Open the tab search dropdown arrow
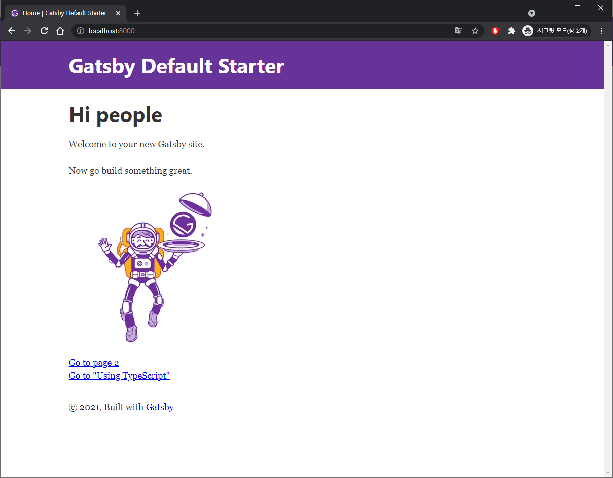Viewport: 613px width, 478px height. pos(532,13)
